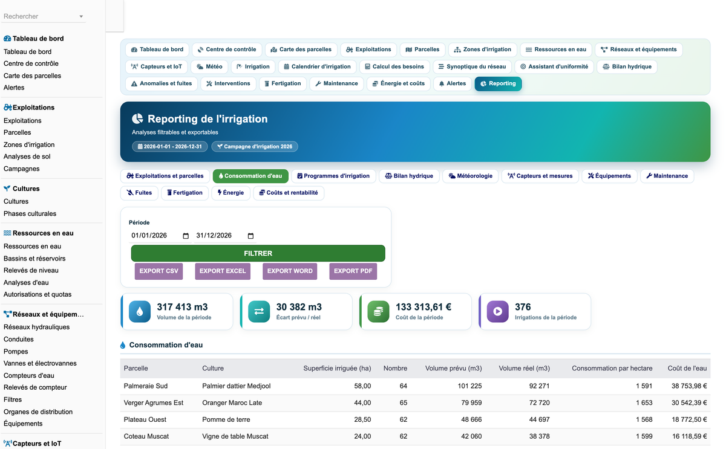This screenshot has height=449, width=726.
Task: Open Énergie et coûts top tab
Action: coord(399,83)
